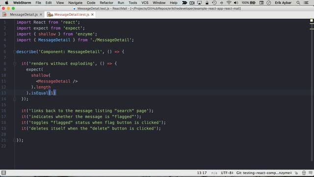This screenshot has height=177, width=314.
Task: Click 'renders without exploding' string
Action: click(62, 63)
